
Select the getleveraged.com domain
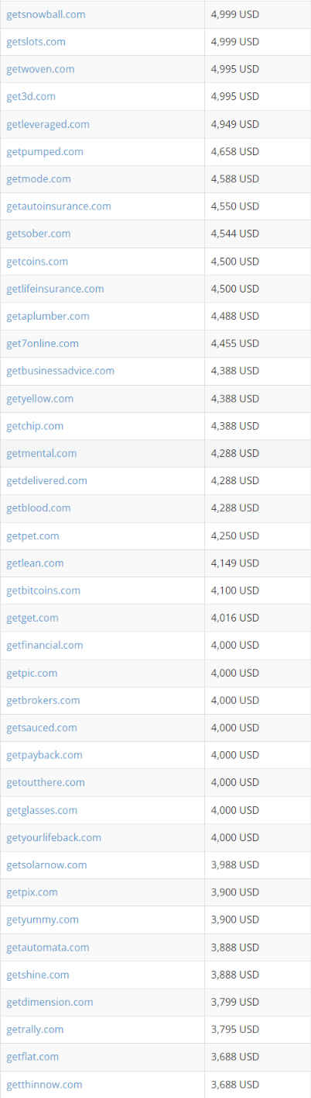[x=48, y=124]
